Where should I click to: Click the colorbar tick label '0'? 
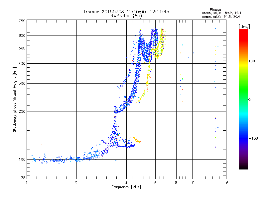(249, 100)
